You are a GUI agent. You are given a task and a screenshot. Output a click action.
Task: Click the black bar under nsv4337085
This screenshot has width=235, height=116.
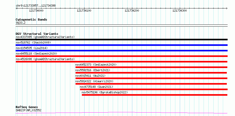pyautogui.click(x=121, y=40)
